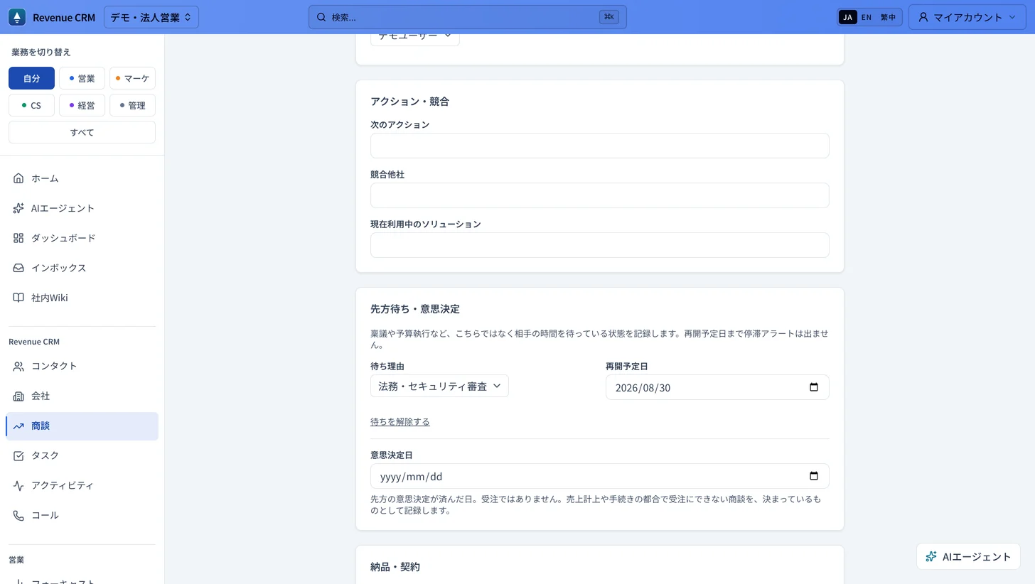Open the マイアカウント menu
The height and width of the screenshot is (584, 1035).
[967, 17]
